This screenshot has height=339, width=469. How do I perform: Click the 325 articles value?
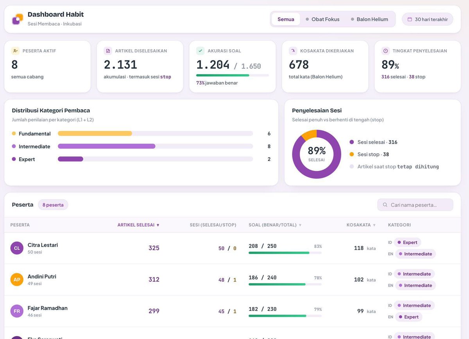pyautogui.click(x=154, y=248)
